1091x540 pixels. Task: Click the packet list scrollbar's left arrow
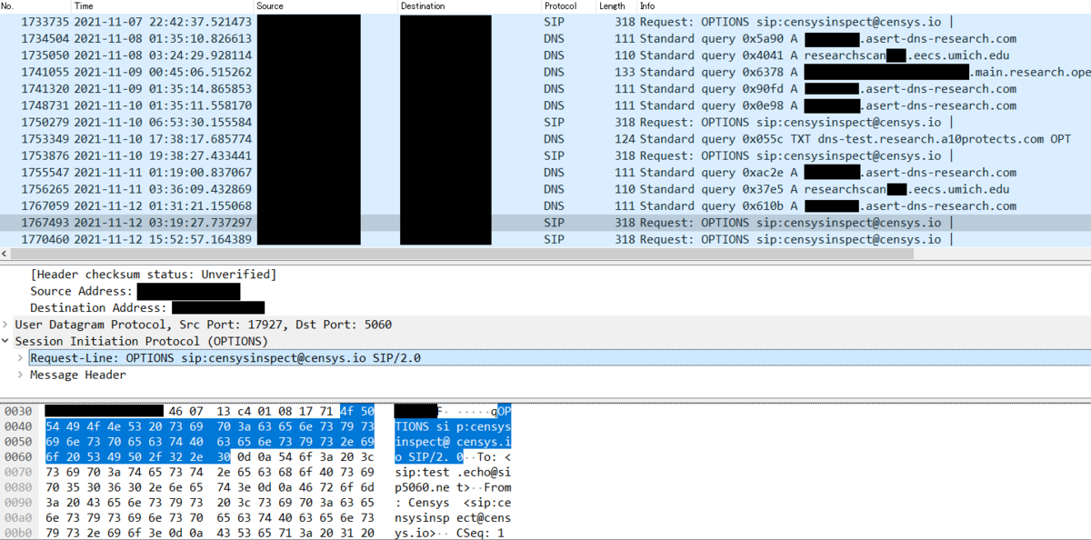5,254
